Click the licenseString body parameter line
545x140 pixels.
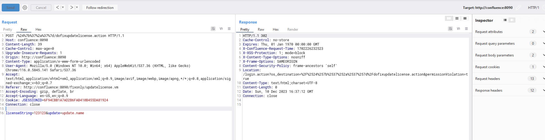[45, 113]
